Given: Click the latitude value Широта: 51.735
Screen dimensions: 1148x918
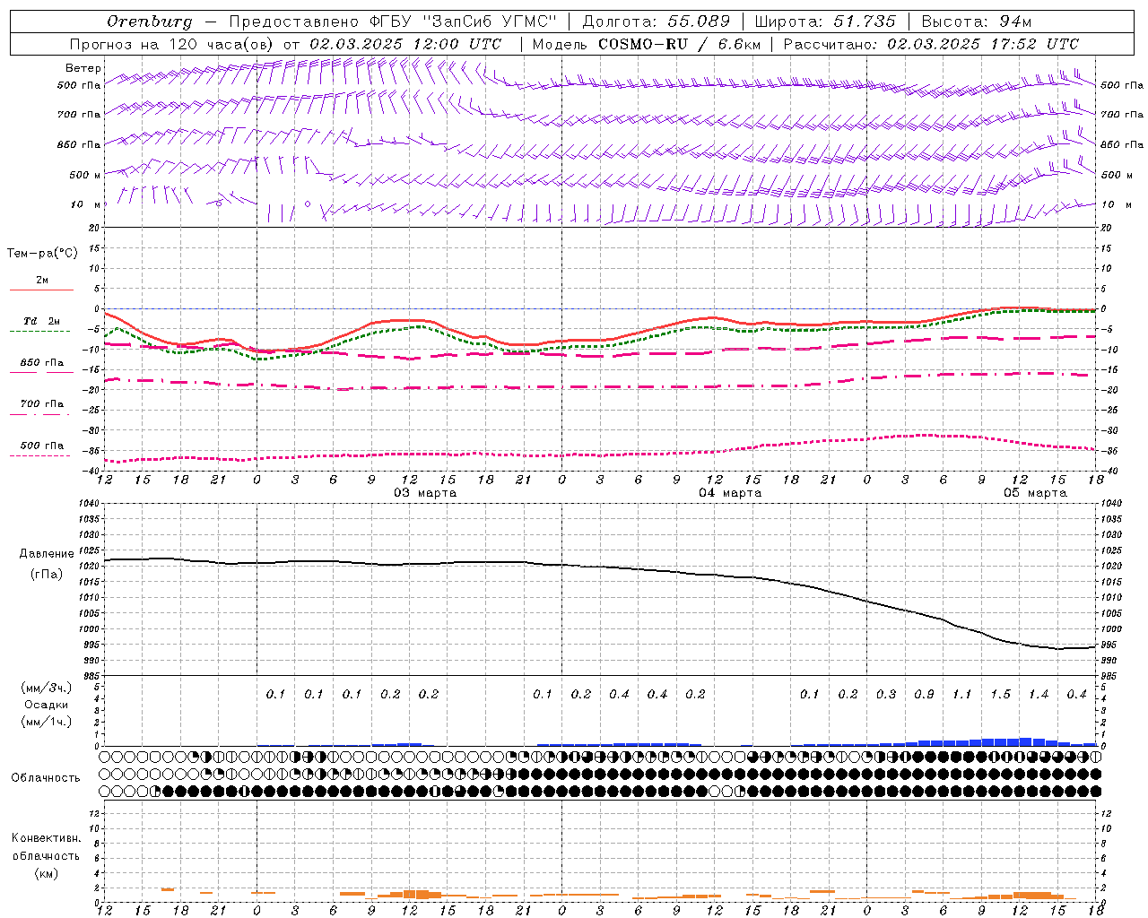Looking at the screenshot, I should [825, 22].
